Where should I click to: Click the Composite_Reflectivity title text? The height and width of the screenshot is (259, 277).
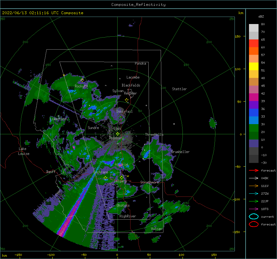138,5
